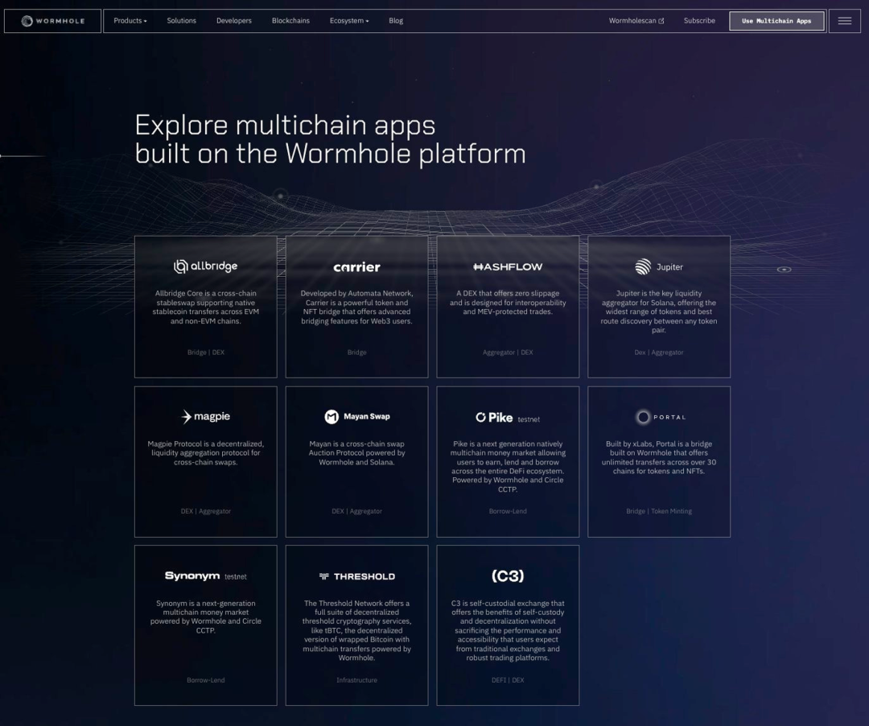Click the Allbridge logo
Viewport: 869px width, 726px height.
point(206,266)
